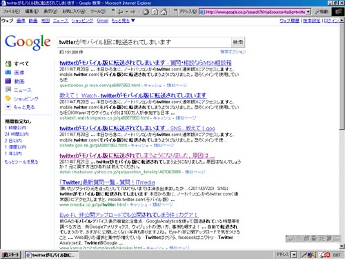Screen dimensions: 345x259
Task: Open 検索オプション advanced search link
Action: [x=233, y=52]
